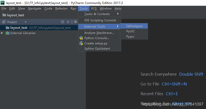Open the Code menu
The width and height of the screenshot is (206, 109).
pyautogui.click(x=48, y=9)
